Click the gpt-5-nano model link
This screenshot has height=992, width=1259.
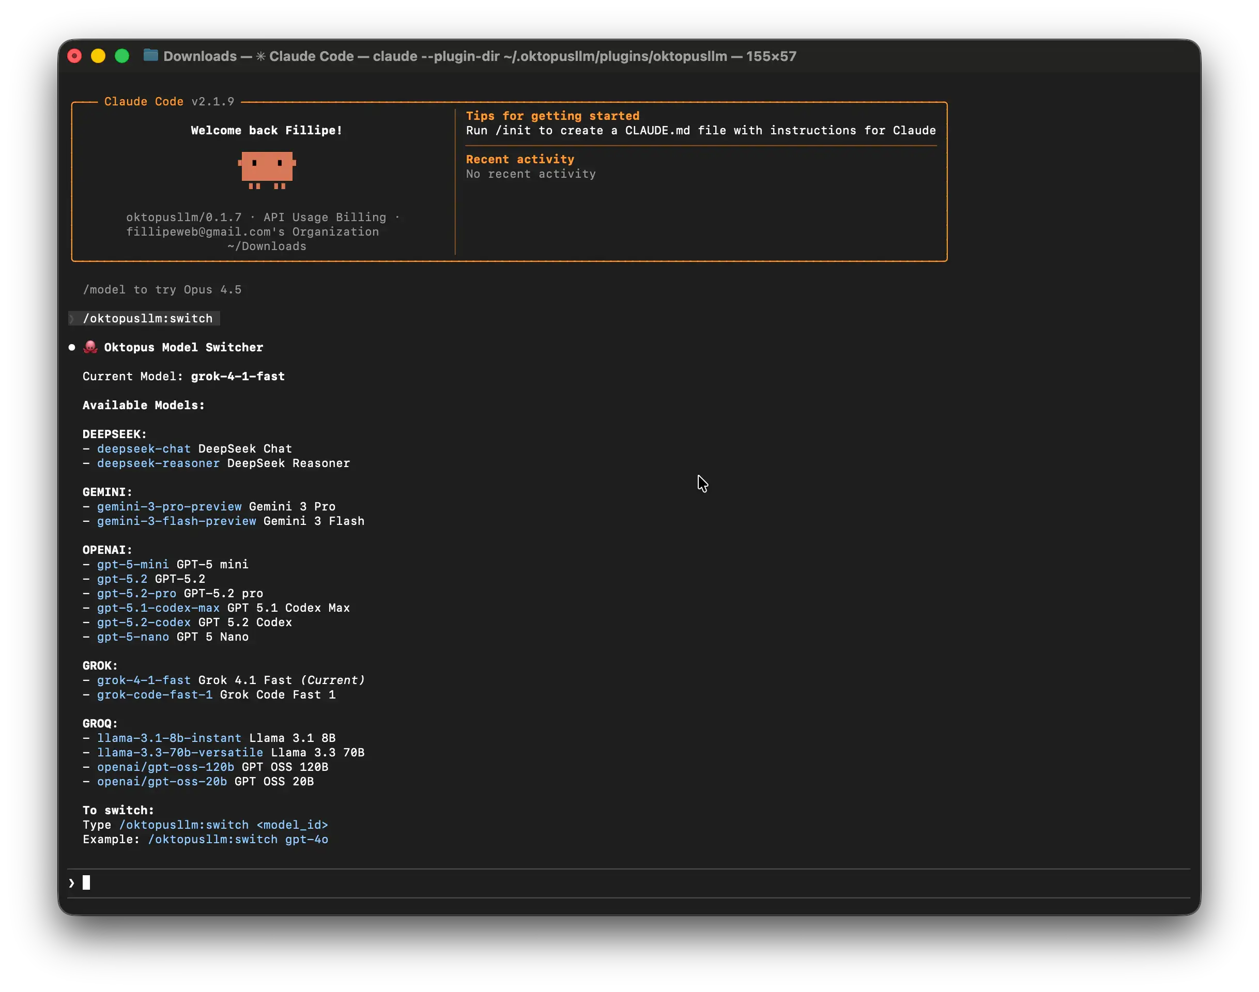click(132, 637)
